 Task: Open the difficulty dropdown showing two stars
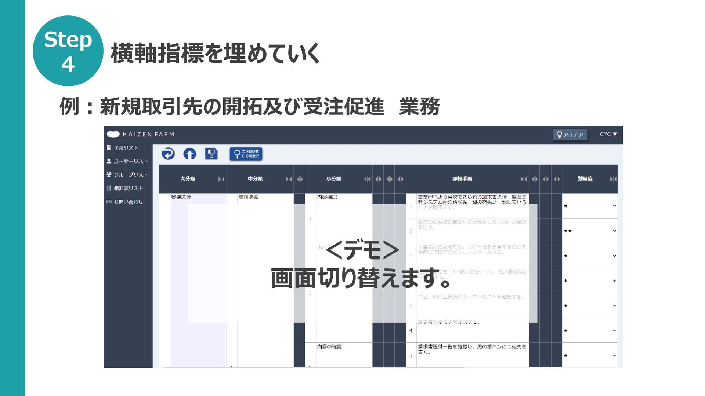click(590, 231)
